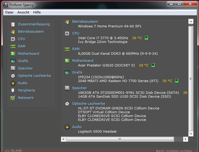Click the speaker icon beside Audio heading
This screenshot has height=152, width=199.
tap(67, 127)
